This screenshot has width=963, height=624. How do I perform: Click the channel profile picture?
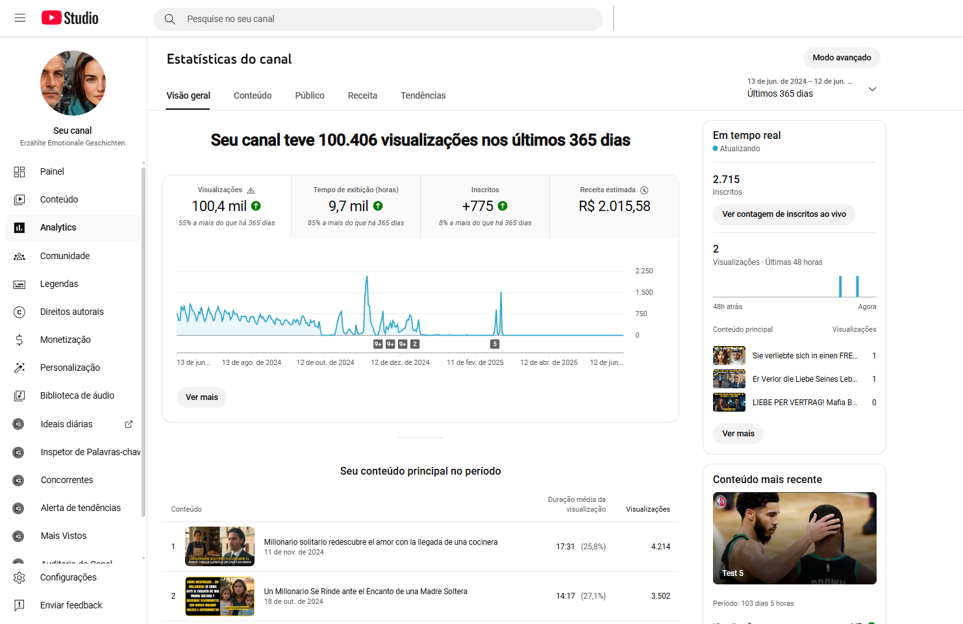click(73, 83)
